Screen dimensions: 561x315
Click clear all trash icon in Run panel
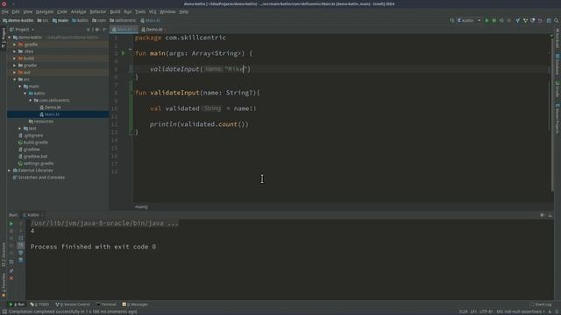pyautogui.click(x=21, y=261)
